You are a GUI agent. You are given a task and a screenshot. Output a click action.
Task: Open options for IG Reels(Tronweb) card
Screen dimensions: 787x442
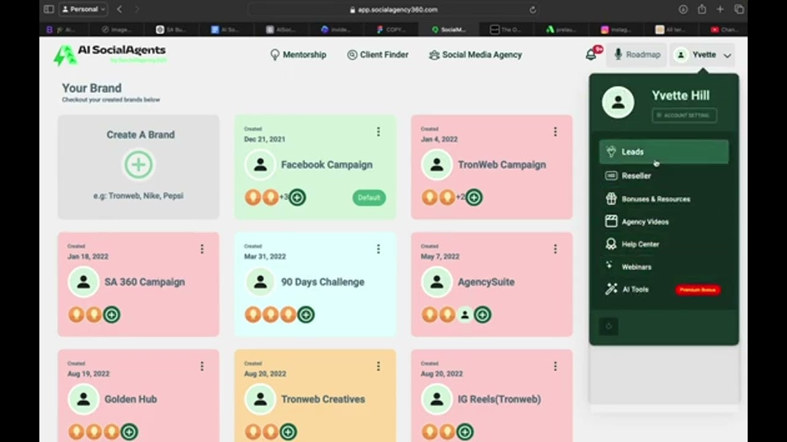pyautogui.click(x=555, y=366)
